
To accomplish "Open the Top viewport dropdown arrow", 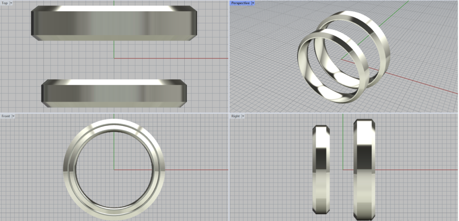I will pos(11,3).
